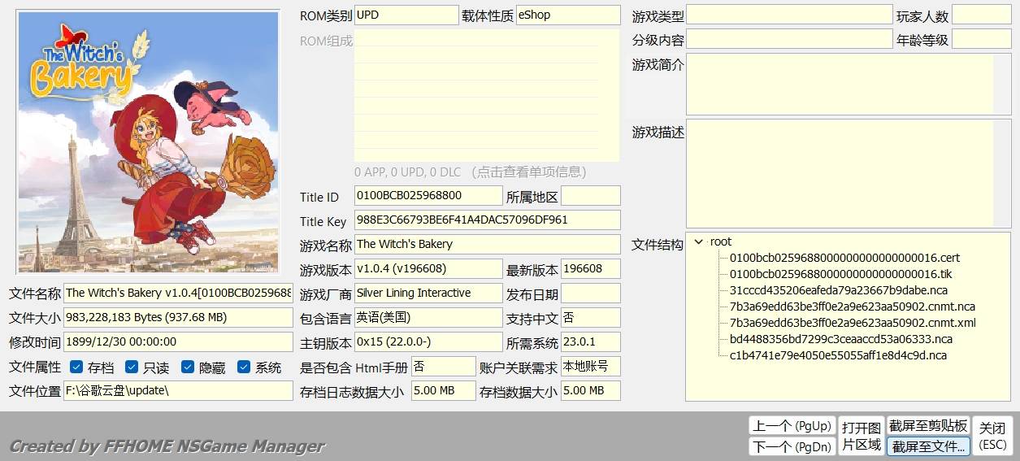
Task: Select the c1b4741e79e4050e nca file
Action: pyautogui.click(x=838, y=355)
